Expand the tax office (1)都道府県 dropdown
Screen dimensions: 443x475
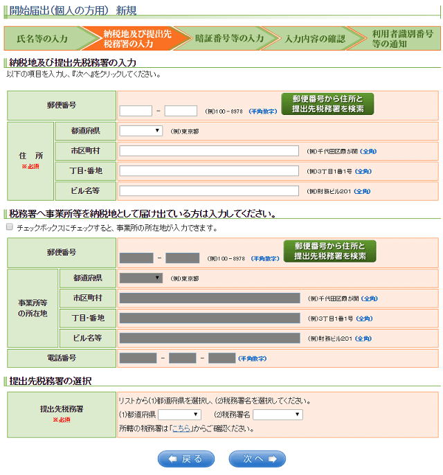coord(179,415)
